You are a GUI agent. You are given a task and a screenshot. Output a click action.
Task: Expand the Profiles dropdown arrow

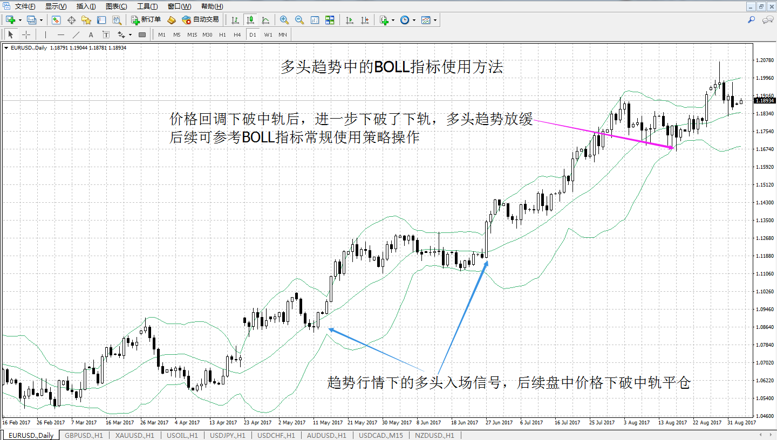click(41, 20)
